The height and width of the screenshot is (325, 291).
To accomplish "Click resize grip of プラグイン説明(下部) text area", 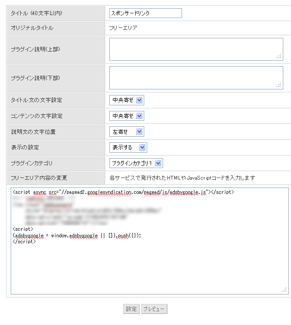I will coord(279,85).
